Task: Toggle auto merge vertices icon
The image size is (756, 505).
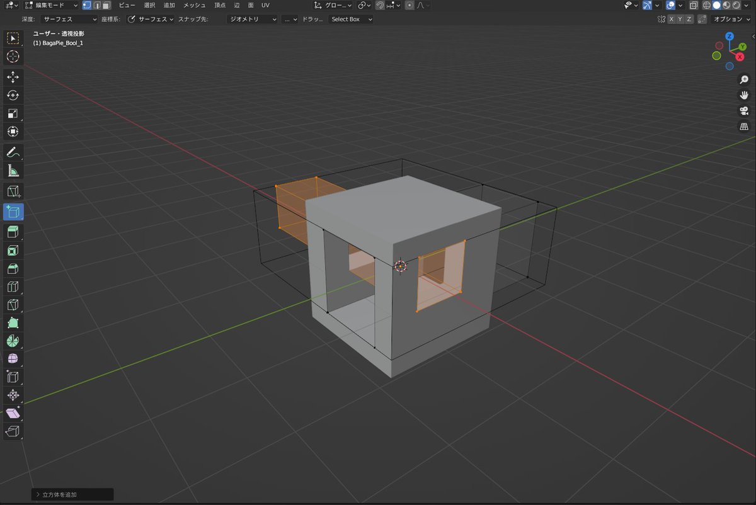Action: 702,19
